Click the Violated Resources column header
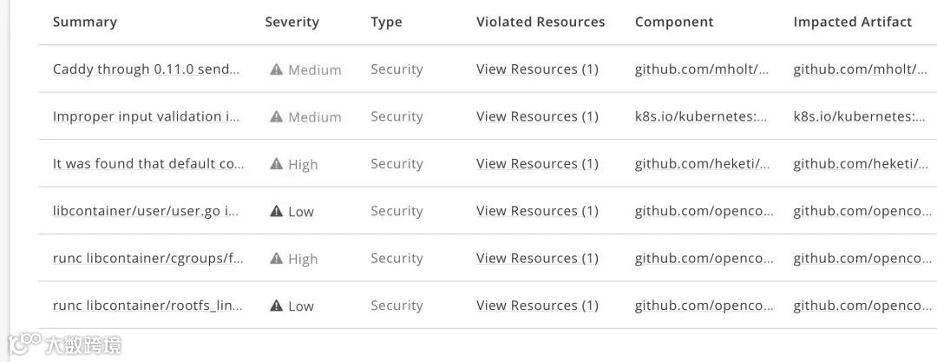The image size is (937, 362). 541,23
